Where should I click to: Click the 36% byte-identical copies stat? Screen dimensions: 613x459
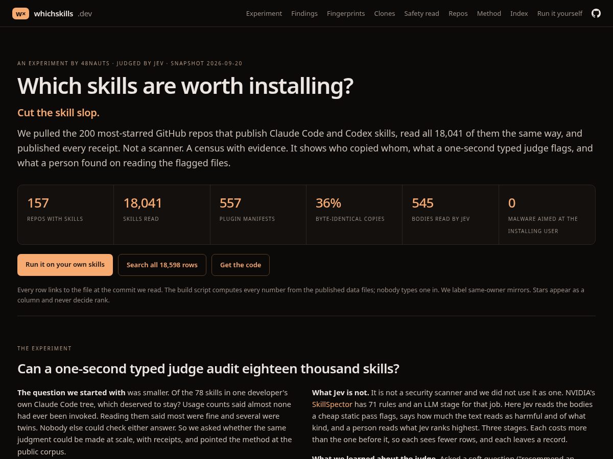pyautogui.click(x=355, y=215)
